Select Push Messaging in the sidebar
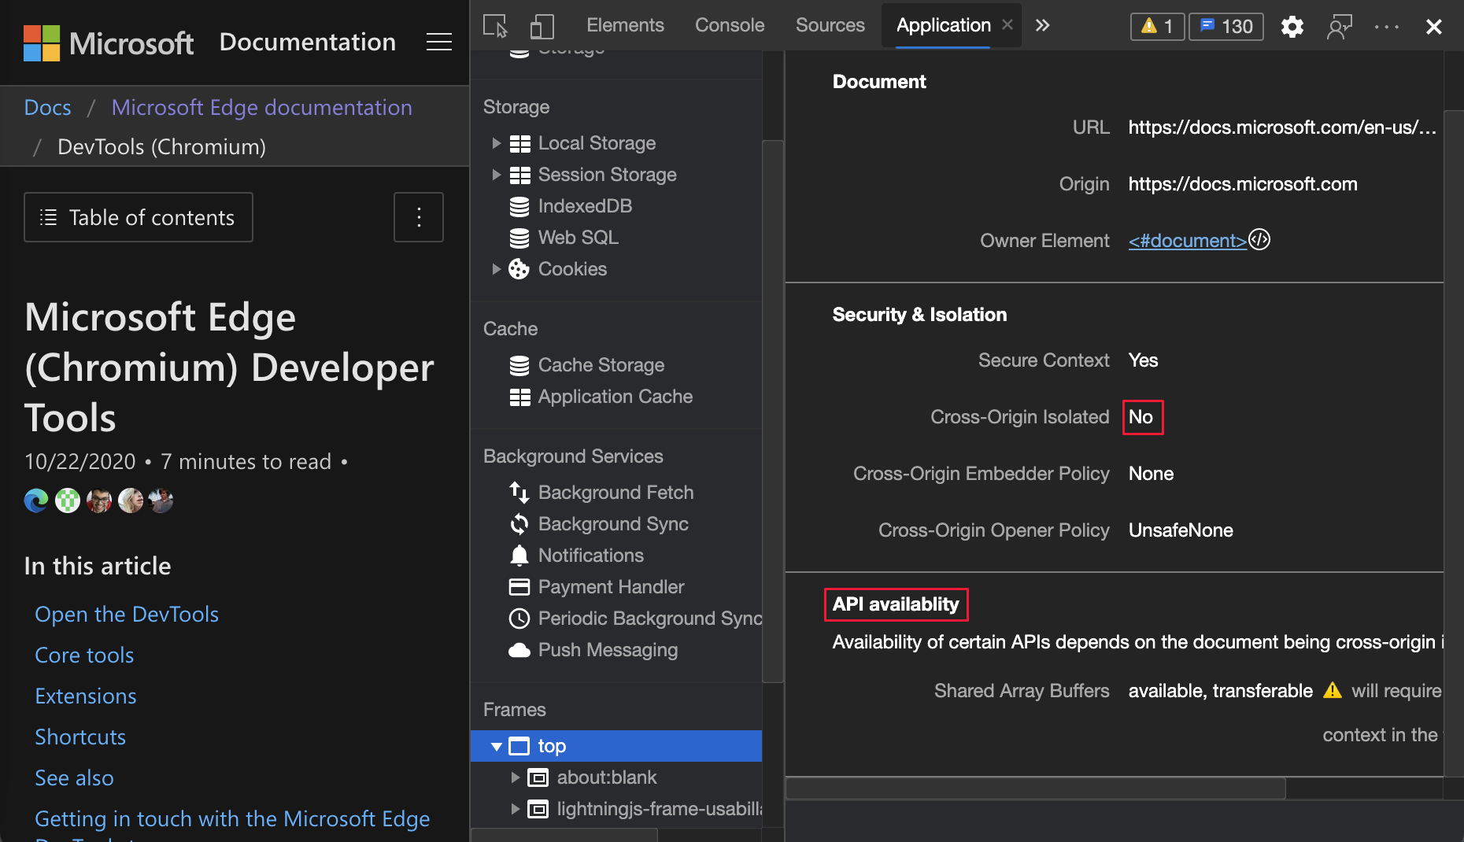Viewport: 1464px width, 842px height. [x=608, y=650]
